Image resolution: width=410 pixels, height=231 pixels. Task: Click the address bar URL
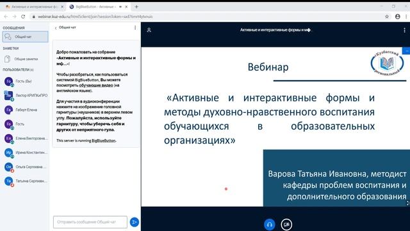coord(95,17)
